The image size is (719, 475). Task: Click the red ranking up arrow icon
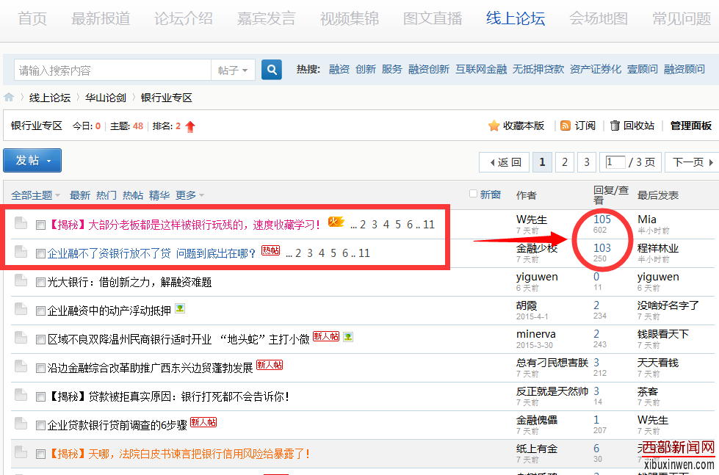tap(190, 126)
